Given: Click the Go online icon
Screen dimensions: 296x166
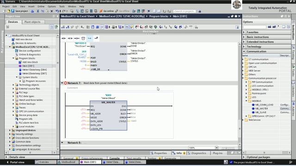Looking at the screenshot, I should 107,11.
